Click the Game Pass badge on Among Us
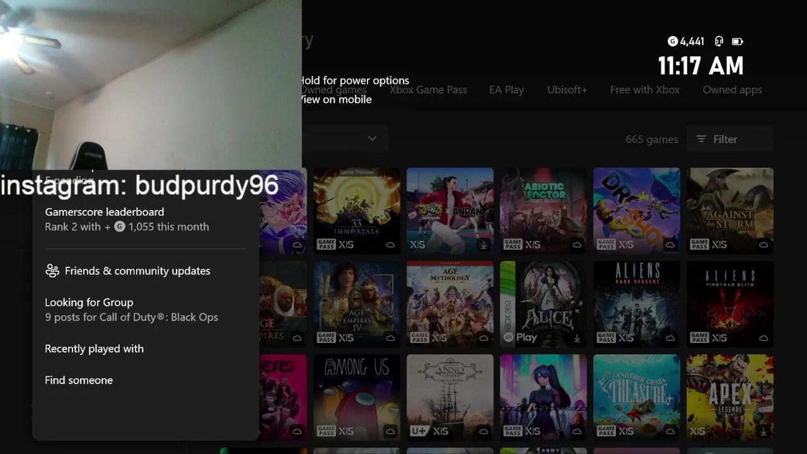Viewport: 807px width, 454px height. [x=326, y=431]
